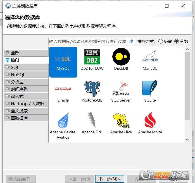Switch to the SQL category

click(26, 67)
